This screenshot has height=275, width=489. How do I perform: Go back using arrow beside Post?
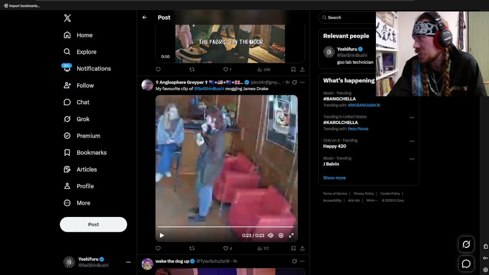coord(144,18)
